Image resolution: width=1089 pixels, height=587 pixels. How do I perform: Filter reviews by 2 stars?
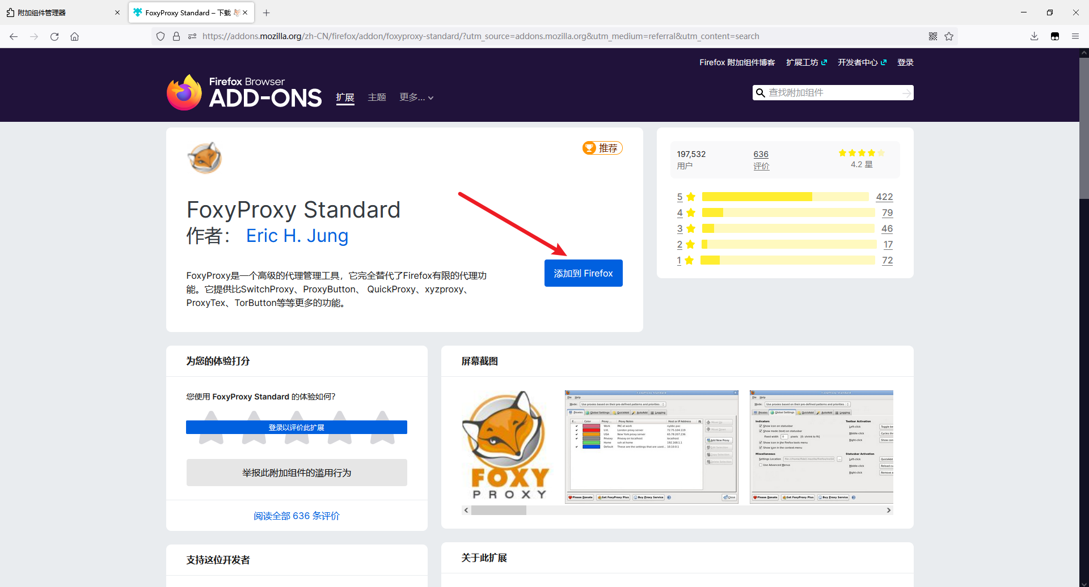[x=686, y=244]
